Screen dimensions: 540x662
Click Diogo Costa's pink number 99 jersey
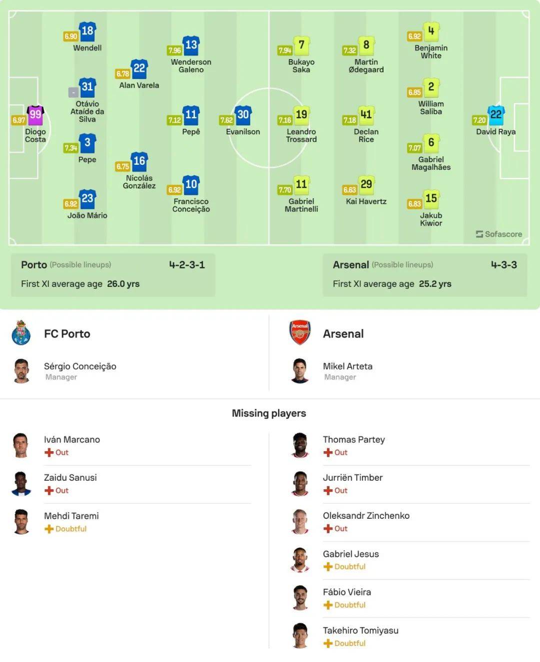point(35,115)
